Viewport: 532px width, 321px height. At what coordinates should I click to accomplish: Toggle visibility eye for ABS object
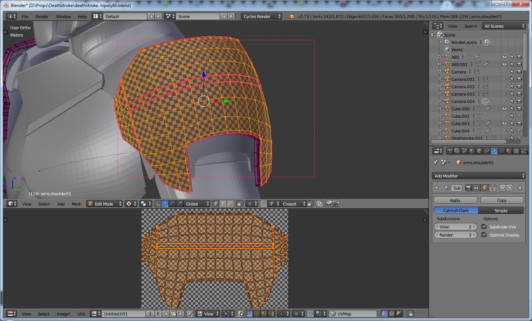[505, 57]
